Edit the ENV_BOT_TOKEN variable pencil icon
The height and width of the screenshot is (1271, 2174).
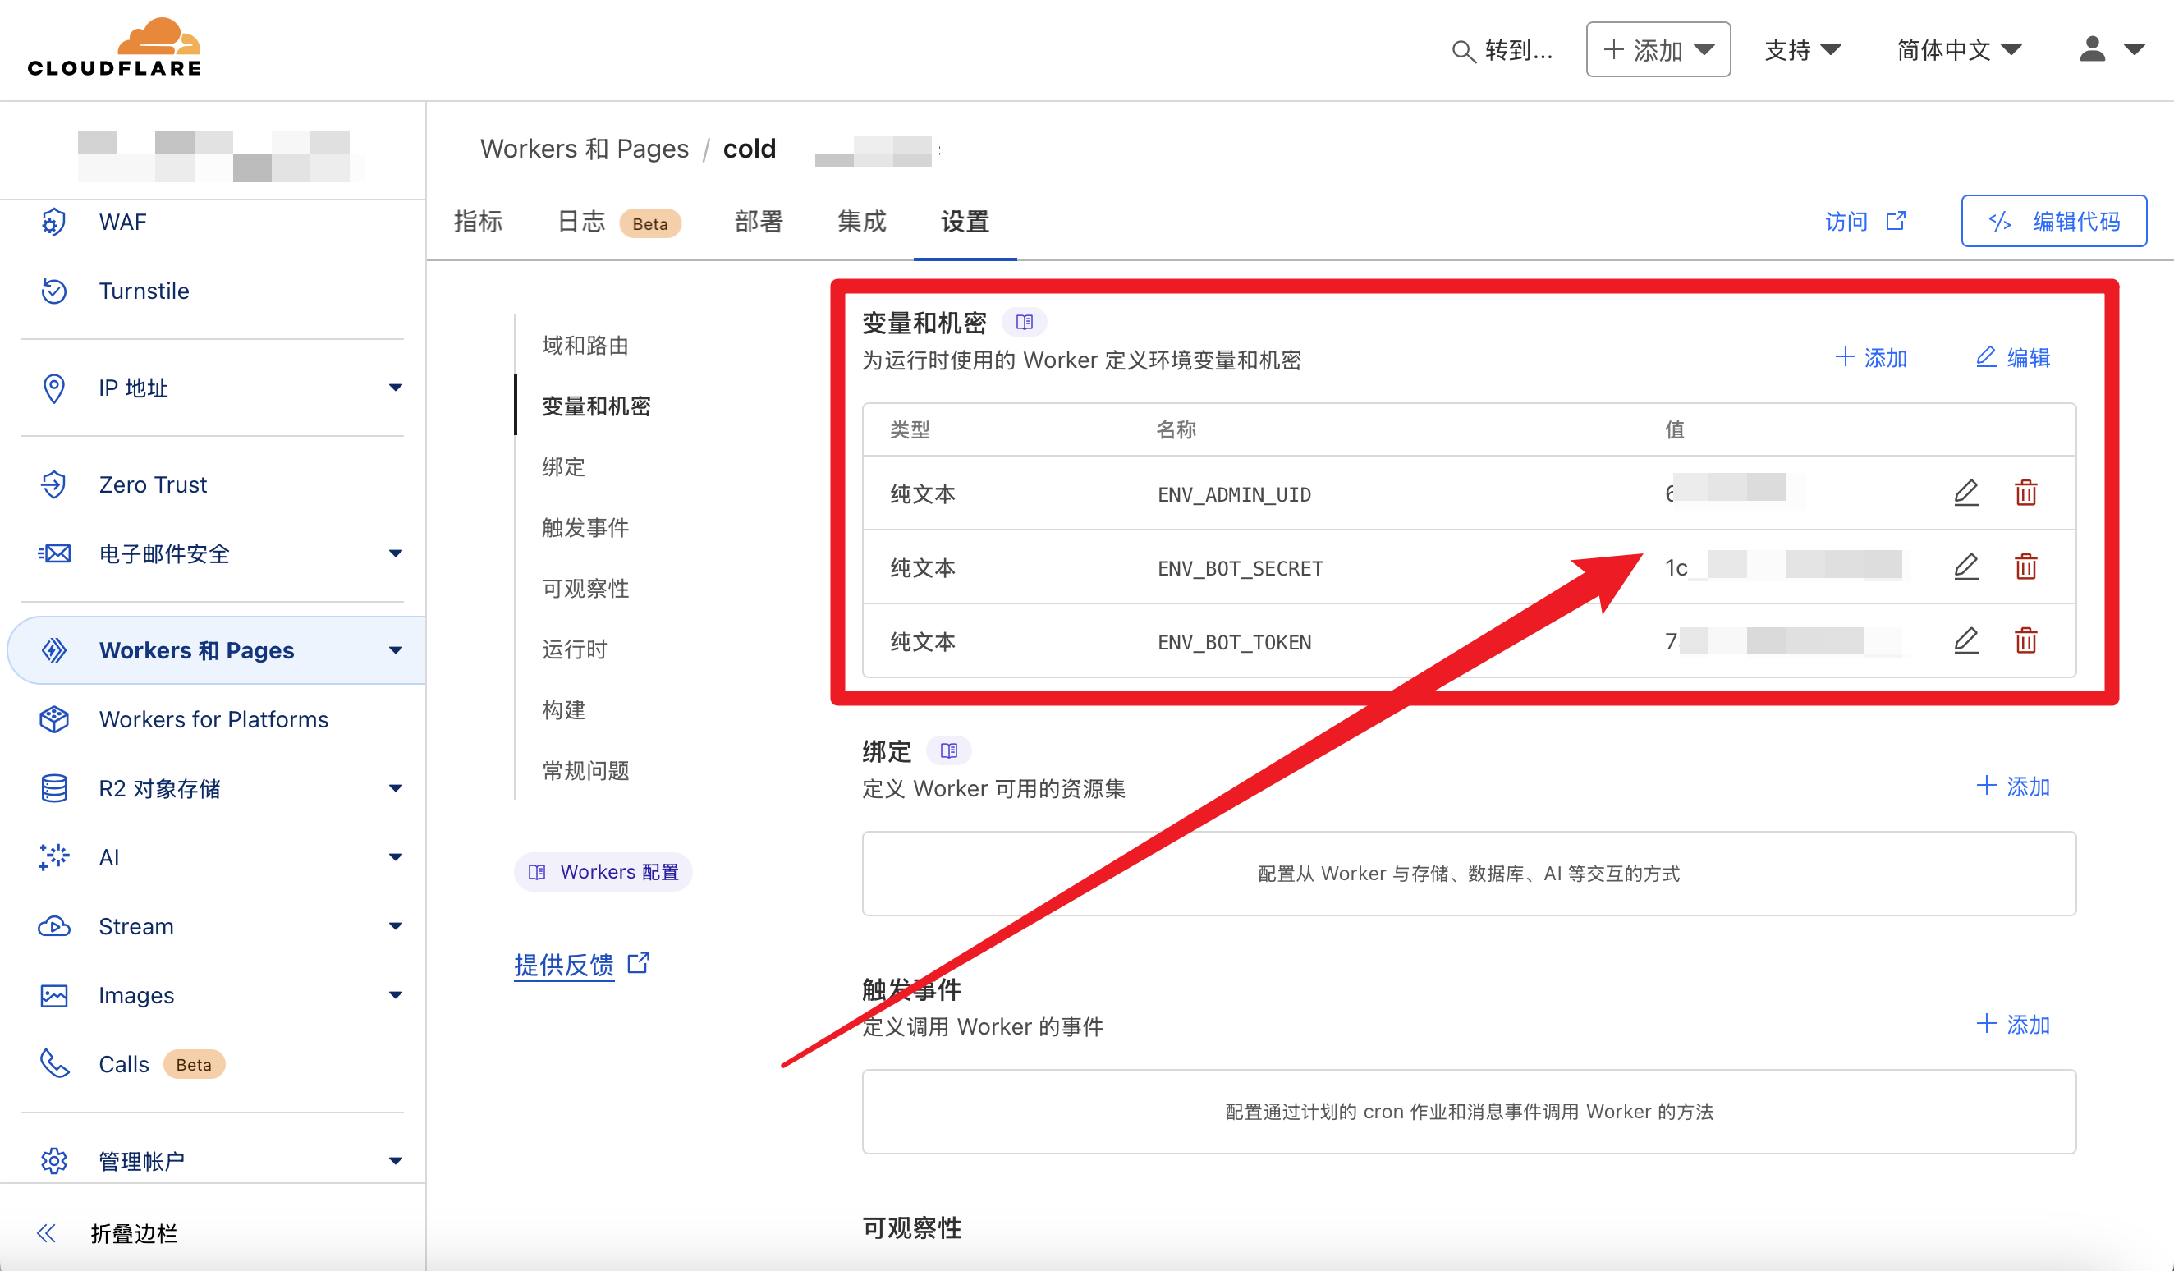[1966, 641]
